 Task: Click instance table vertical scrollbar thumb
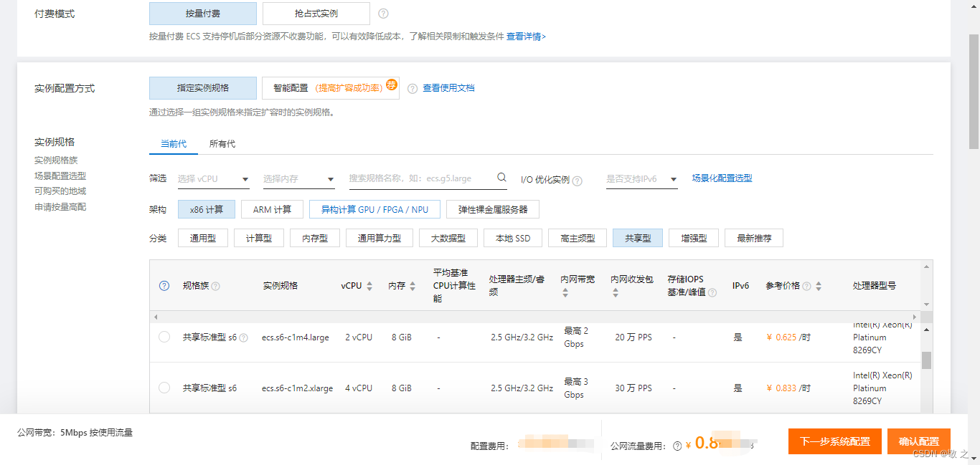(926, 360)
